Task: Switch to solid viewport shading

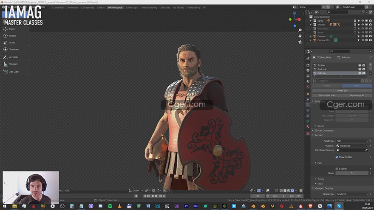Action: tap(285, 191)
